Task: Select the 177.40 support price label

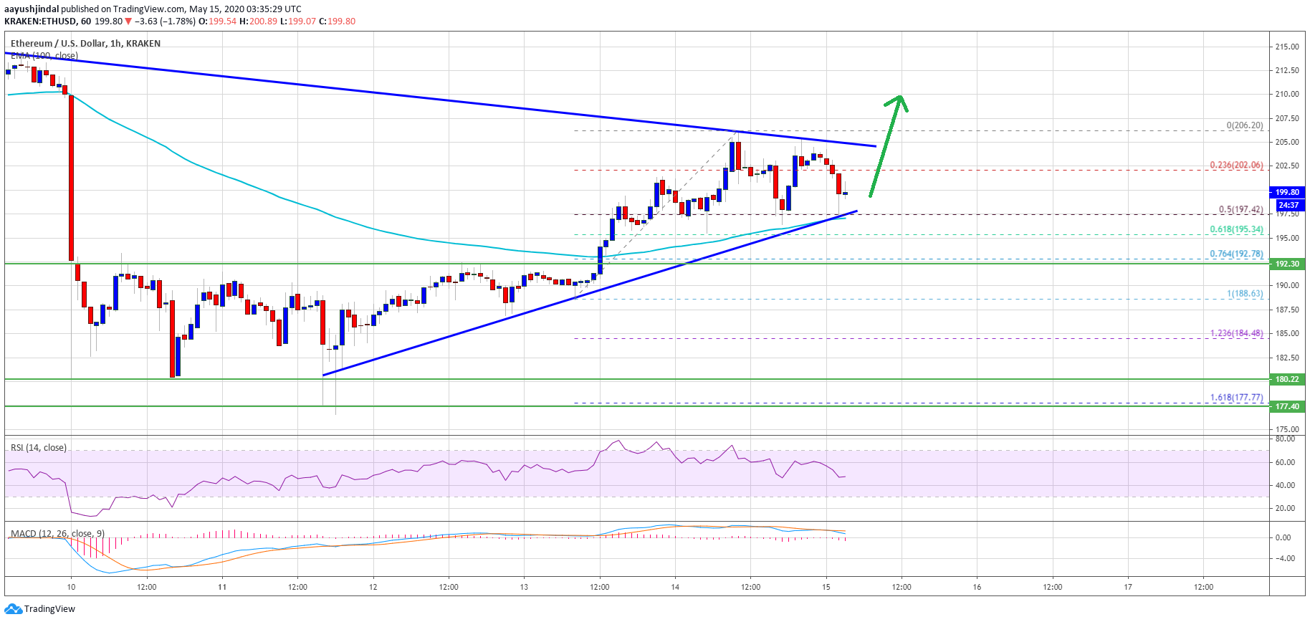Action: pos(1287,406)
